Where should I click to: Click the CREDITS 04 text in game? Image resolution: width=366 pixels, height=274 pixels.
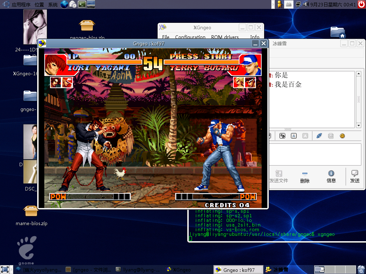227,205
